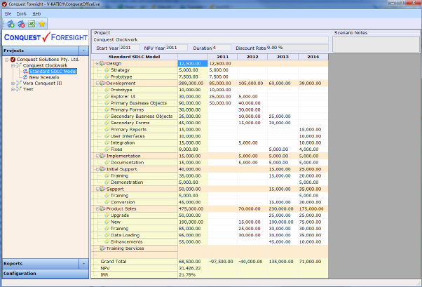Screen dimensions: 422x287
Task: Collapse the Product Sales row in grid
Action: click(97, 209)
